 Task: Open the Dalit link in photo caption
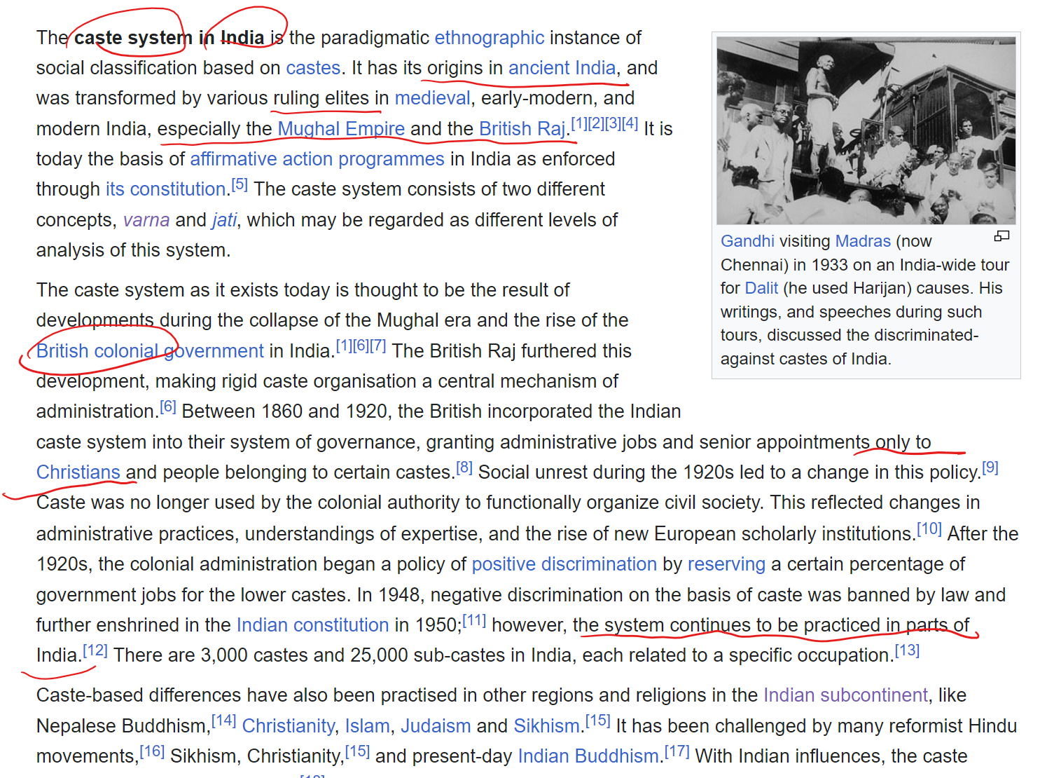[x=761, y=288]
